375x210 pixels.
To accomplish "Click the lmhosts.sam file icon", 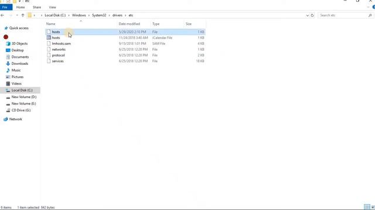I will tap(49, 44).
